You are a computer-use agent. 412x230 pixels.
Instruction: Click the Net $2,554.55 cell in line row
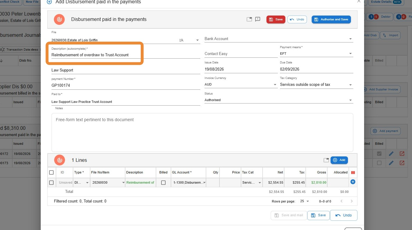pos(273,182)
